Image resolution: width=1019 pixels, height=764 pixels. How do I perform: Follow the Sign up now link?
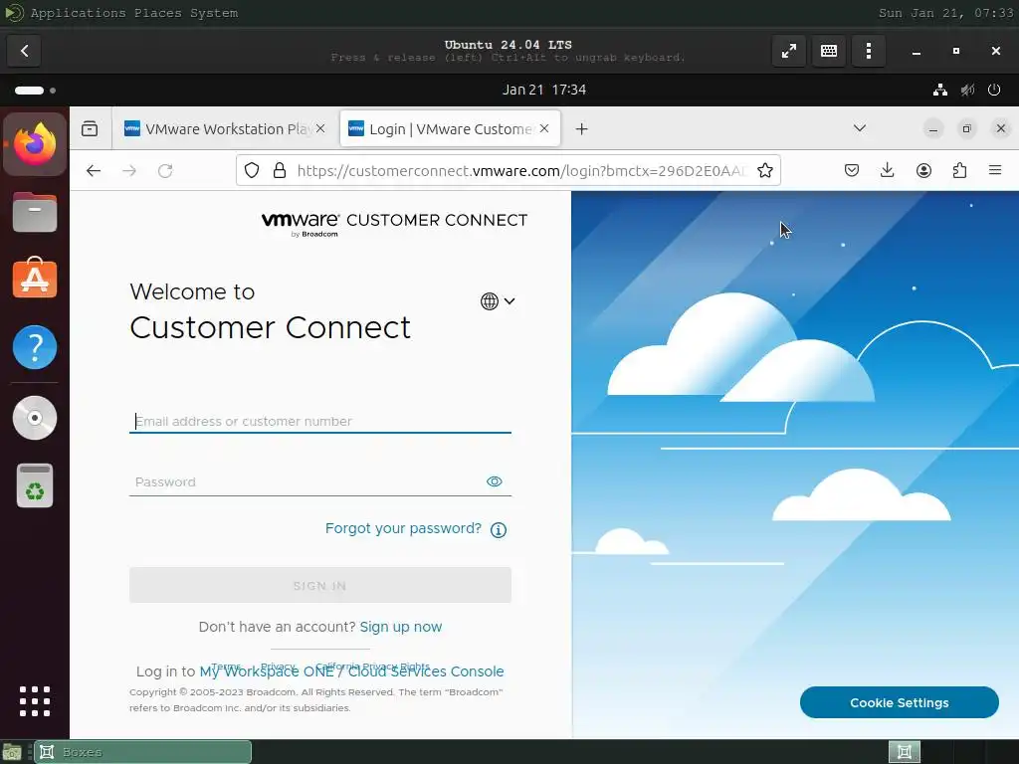[x=401, y=627]
